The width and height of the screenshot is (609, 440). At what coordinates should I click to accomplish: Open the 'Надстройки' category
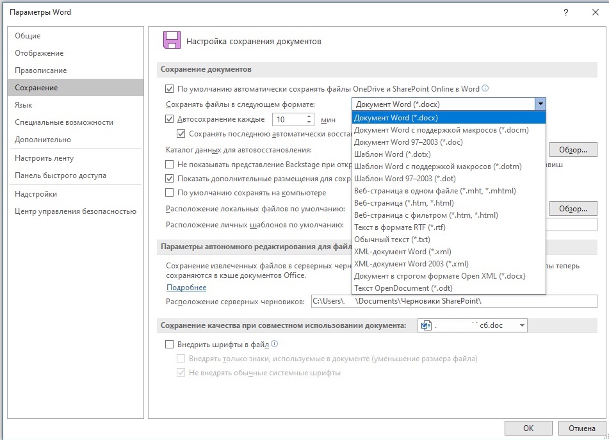76,194
